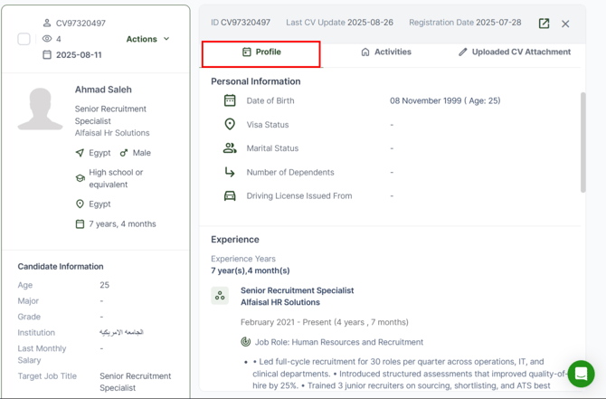
Task: Close the candidate profile panel
Action: click(x=565, y=24)
